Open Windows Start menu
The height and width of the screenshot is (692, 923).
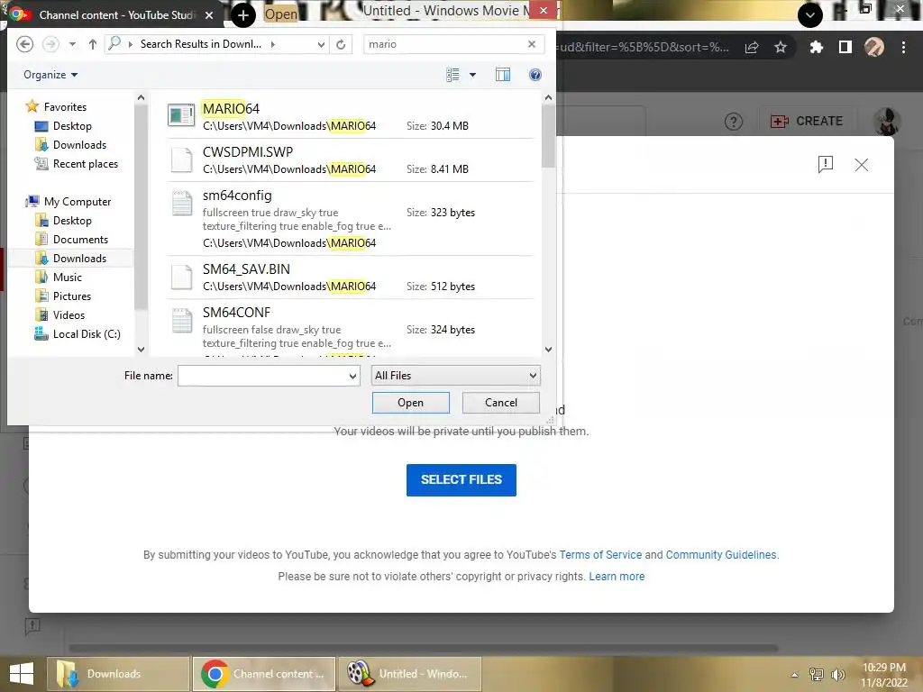point(22,674)
